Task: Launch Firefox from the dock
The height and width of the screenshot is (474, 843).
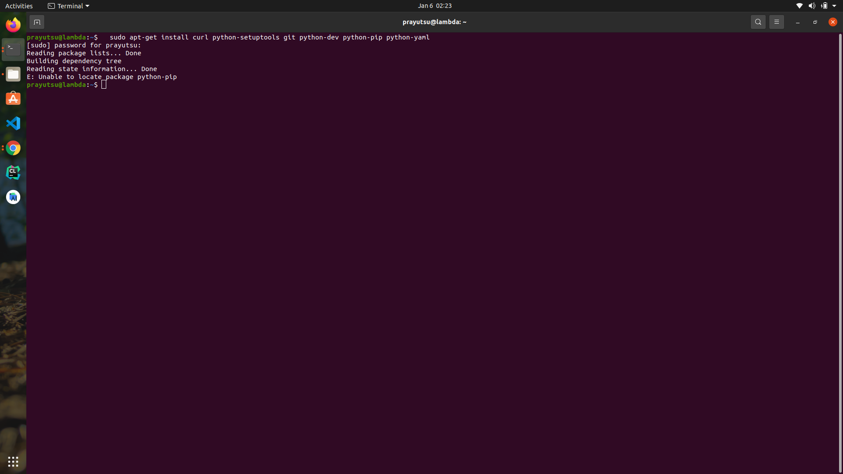Action: pyautogui.click(x=13, y=25)
